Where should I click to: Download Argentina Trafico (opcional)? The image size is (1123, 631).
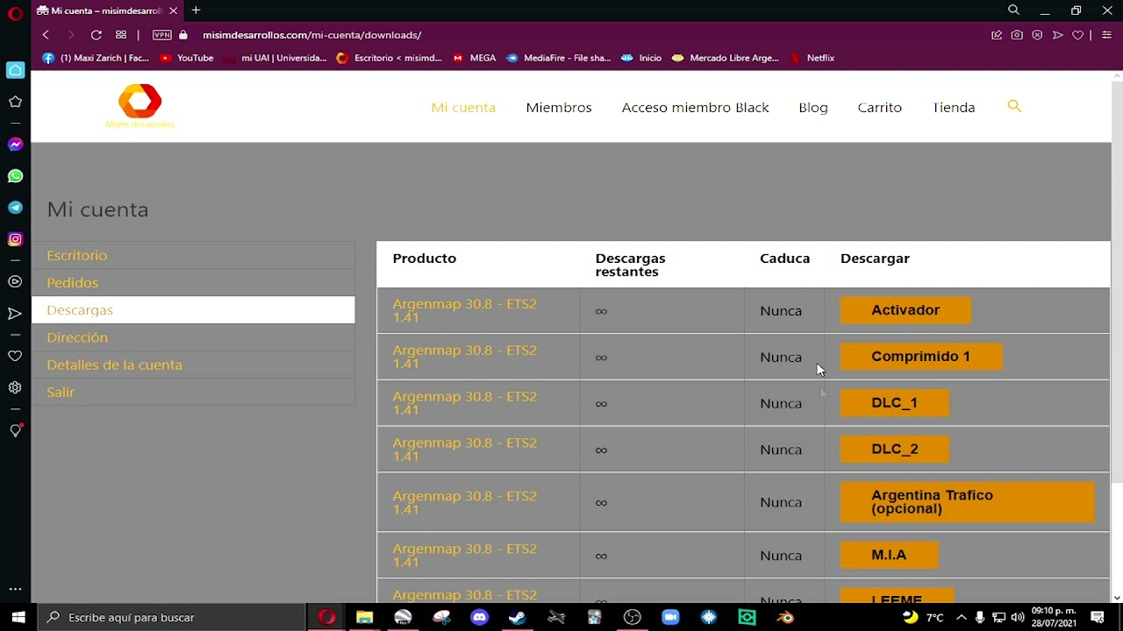(x=967, y=502)
